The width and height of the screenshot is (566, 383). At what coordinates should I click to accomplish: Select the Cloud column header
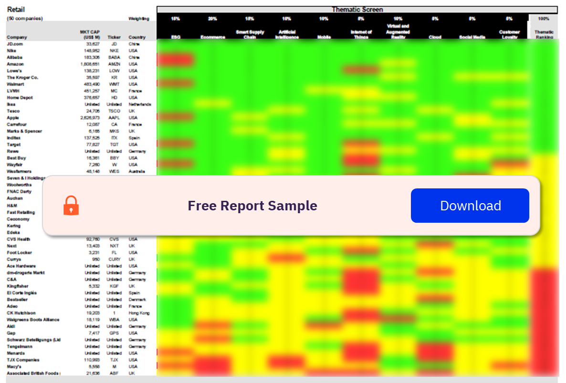click(x=435, y=37)
